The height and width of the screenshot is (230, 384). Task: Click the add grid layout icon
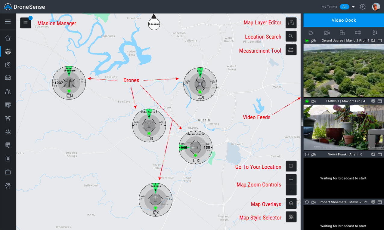click(x=342, y=32)
